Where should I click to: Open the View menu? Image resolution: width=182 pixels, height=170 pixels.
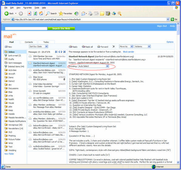tap(18, 8)
